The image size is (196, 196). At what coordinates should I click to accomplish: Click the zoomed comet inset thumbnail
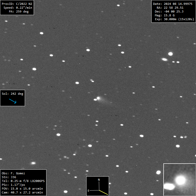pyautogui.click(x=179, y=179)
